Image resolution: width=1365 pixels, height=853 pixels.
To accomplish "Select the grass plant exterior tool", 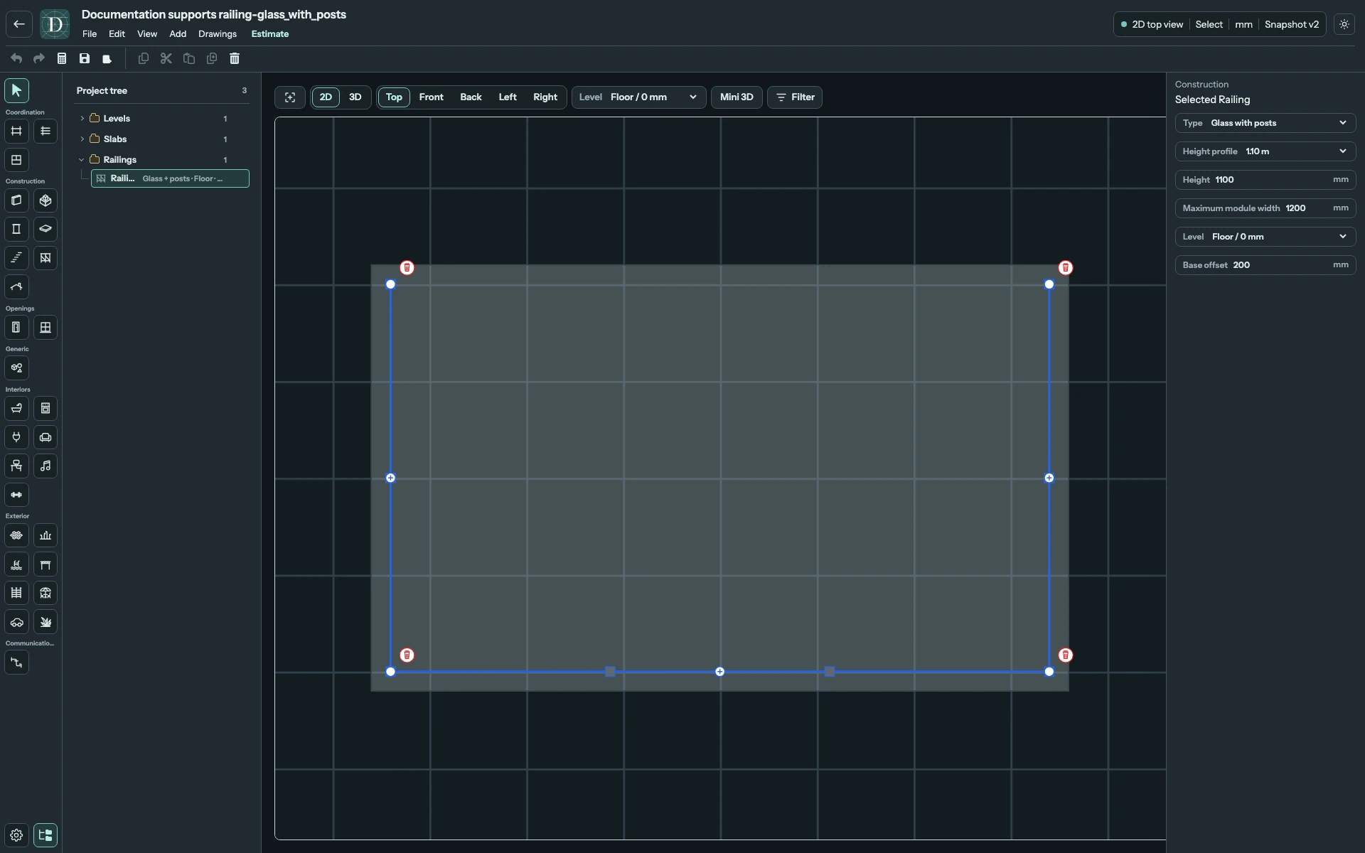I will point(45,622).
